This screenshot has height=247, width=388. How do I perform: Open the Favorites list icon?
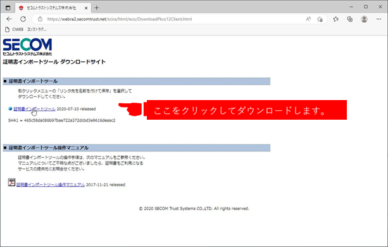point(335,19)
